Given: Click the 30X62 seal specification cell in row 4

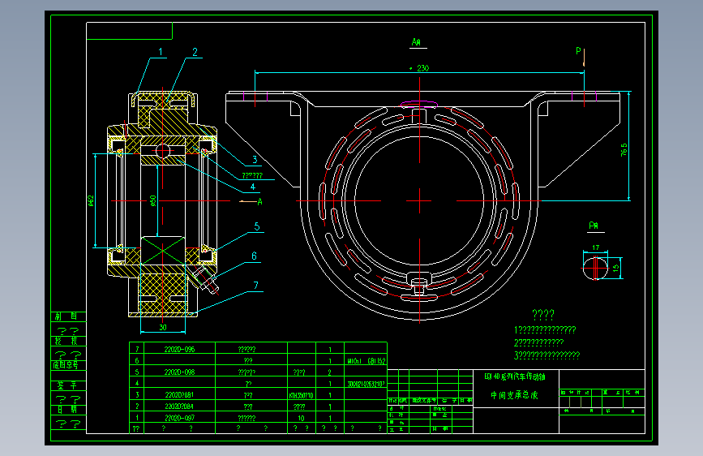Looking at the screenshot, I should click(x=367, y=384).
